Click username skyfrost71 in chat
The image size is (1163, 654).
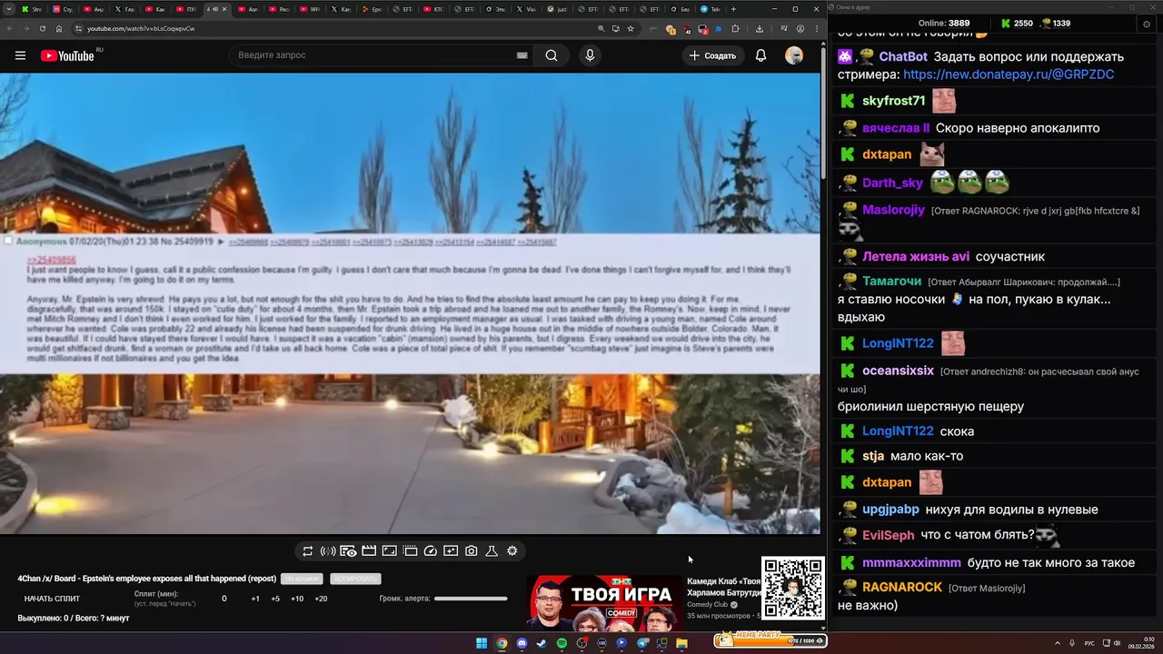coord(894,101)
